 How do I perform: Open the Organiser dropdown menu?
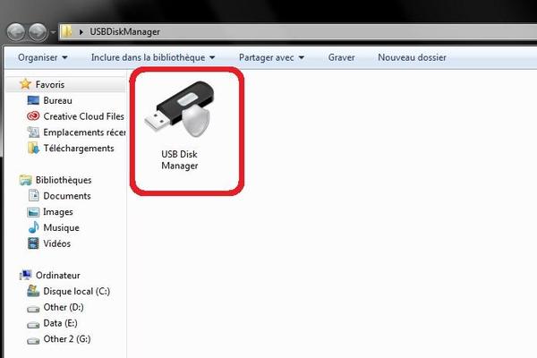[x=41, y=58]
